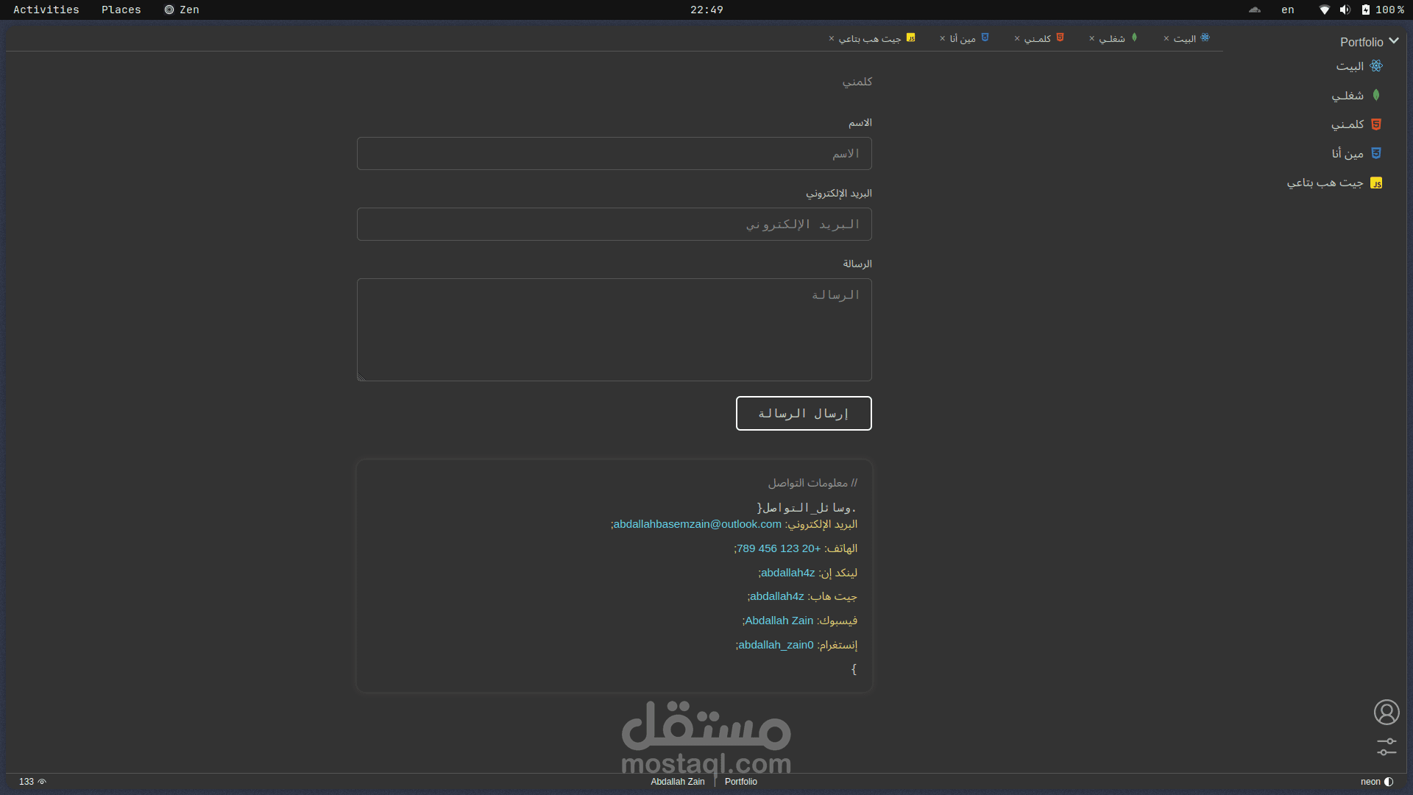Open the system status menu near battery

point(1365,10)
